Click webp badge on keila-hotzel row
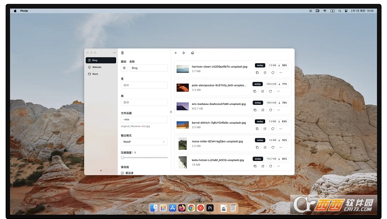This screenshot has height=219, width=387. [258, 159]
